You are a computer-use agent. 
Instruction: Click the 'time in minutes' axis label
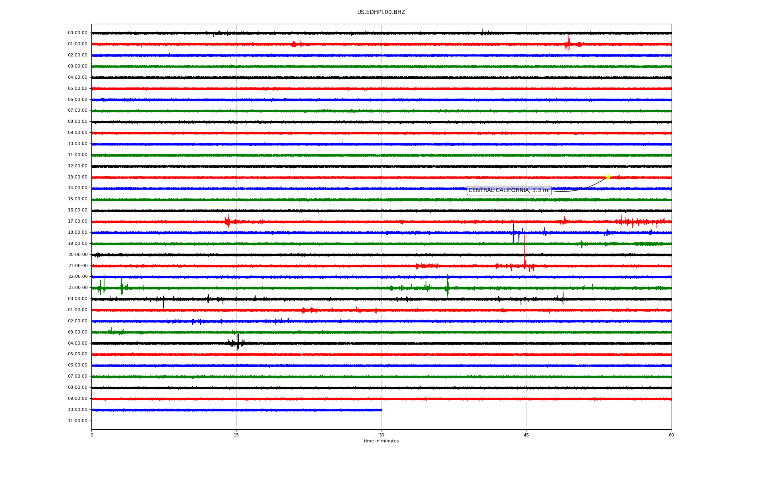pos(381,441)
